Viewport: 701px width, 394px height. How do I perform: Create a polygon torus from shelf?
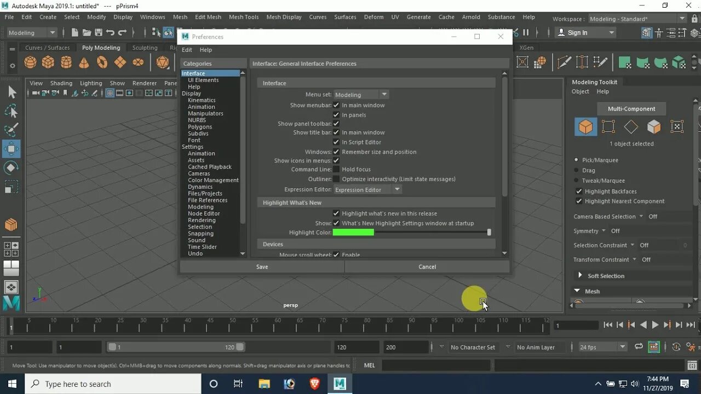(x=102, y=62)
